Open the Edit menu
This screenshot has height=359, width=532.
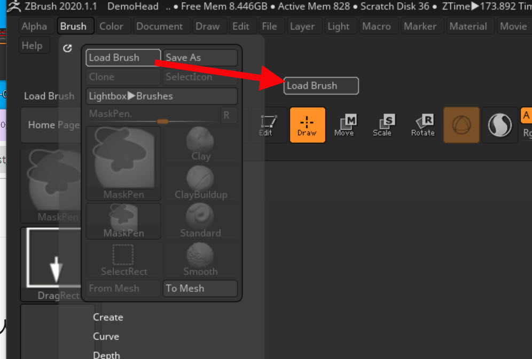(x=241, y=26)
